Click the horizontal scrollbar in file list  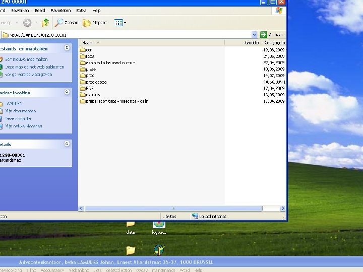click(174, 208)
